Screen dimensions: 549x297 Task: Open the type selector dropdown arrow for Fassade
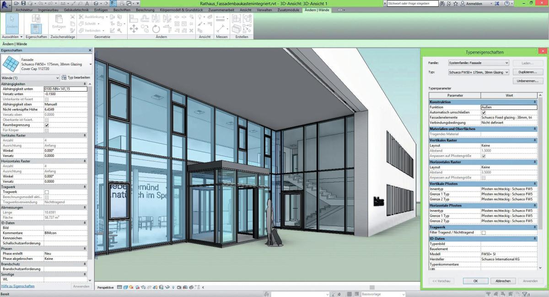90,65
